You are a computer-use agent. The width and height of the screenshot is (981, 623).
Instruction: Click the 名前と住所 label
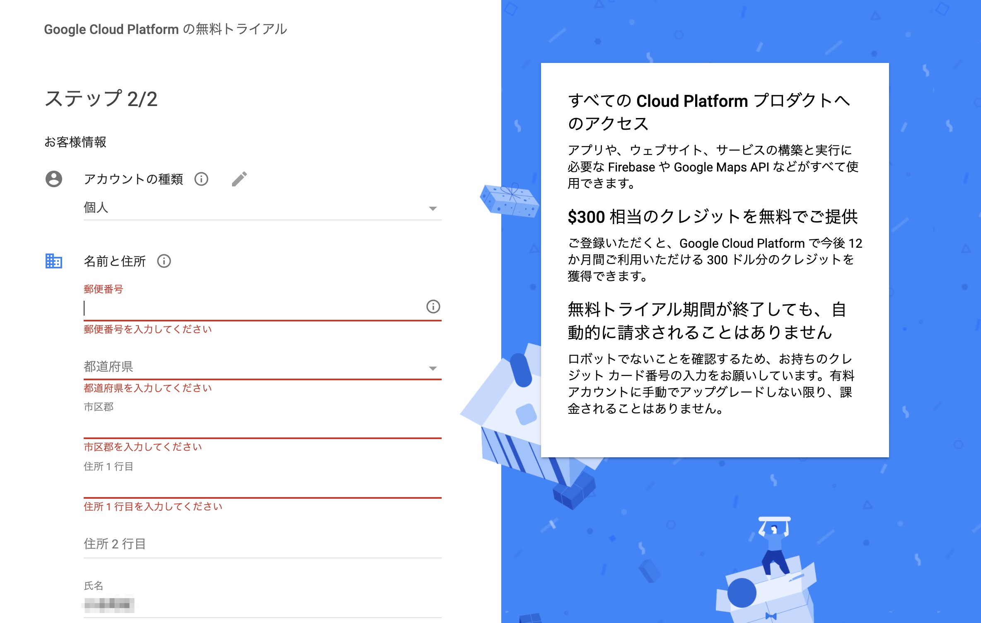[x=115, y=261]
